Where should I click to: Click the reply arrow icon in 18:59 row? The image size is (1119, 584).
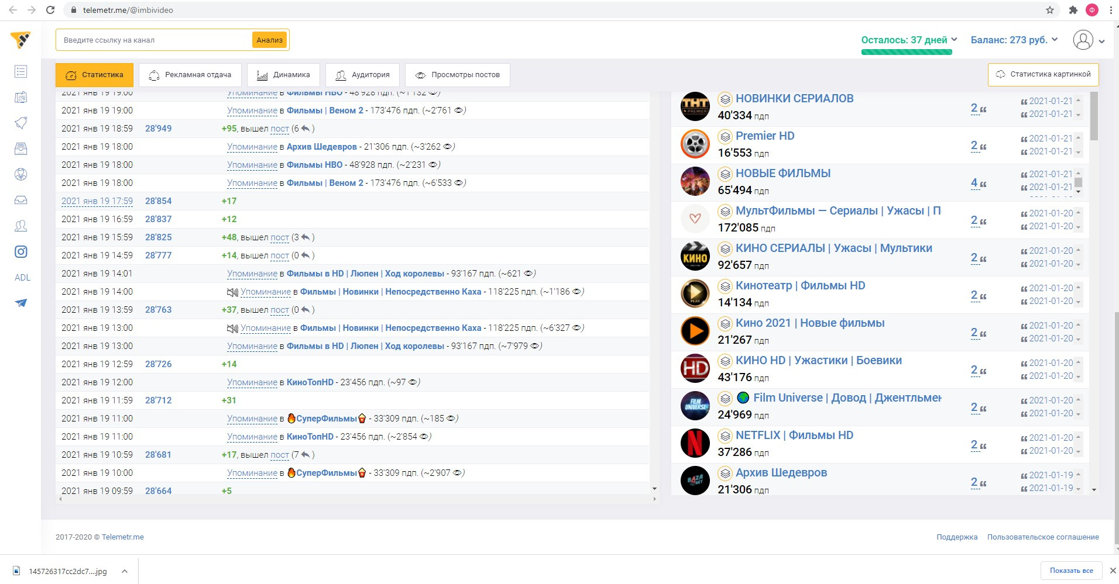306,129
